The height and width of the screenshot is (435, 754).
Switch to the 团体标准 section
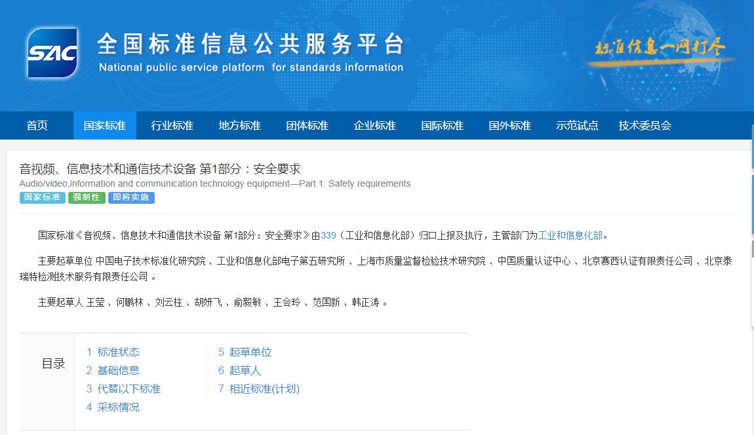pyautogui.click(x=307, y=126)
